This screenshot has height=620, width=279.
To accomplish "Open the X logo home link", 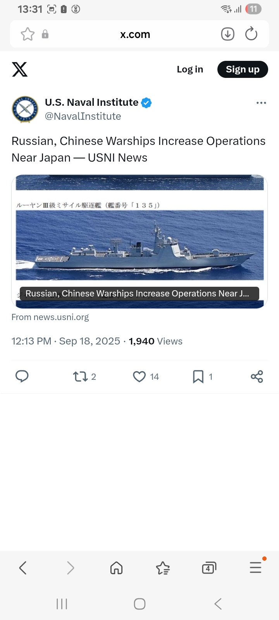I will tap(20, 69).
